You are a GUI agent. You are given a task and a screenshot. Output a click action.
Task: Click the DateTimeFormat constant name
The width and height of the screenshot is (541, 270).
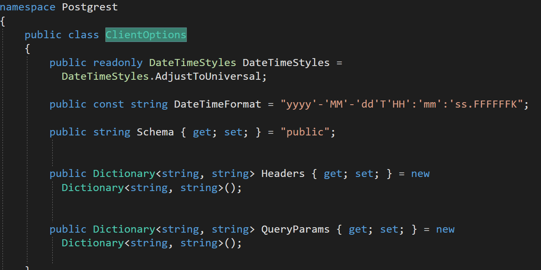click(218, 104)
